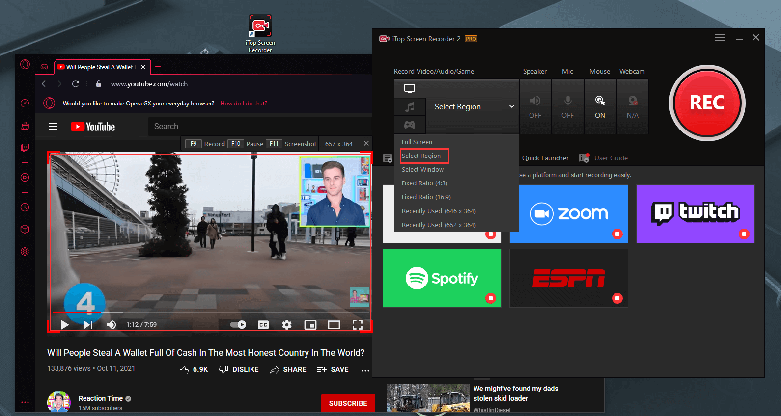This screenshot has width=781, height=416.
Task: Launch the Twitch quick launcher tile
Action: tap(696, 214)
